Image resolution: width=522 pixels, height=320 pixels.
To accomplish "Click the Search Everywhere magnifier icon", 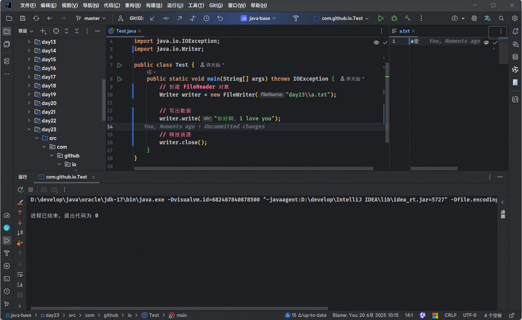I will [x=501, y=18].
